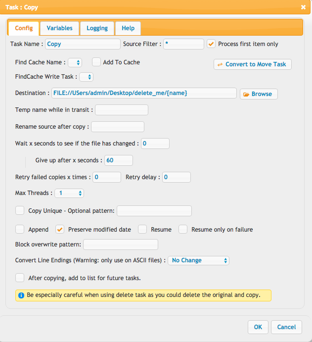
Task: Click into the Destination path field
Action: 144,93
